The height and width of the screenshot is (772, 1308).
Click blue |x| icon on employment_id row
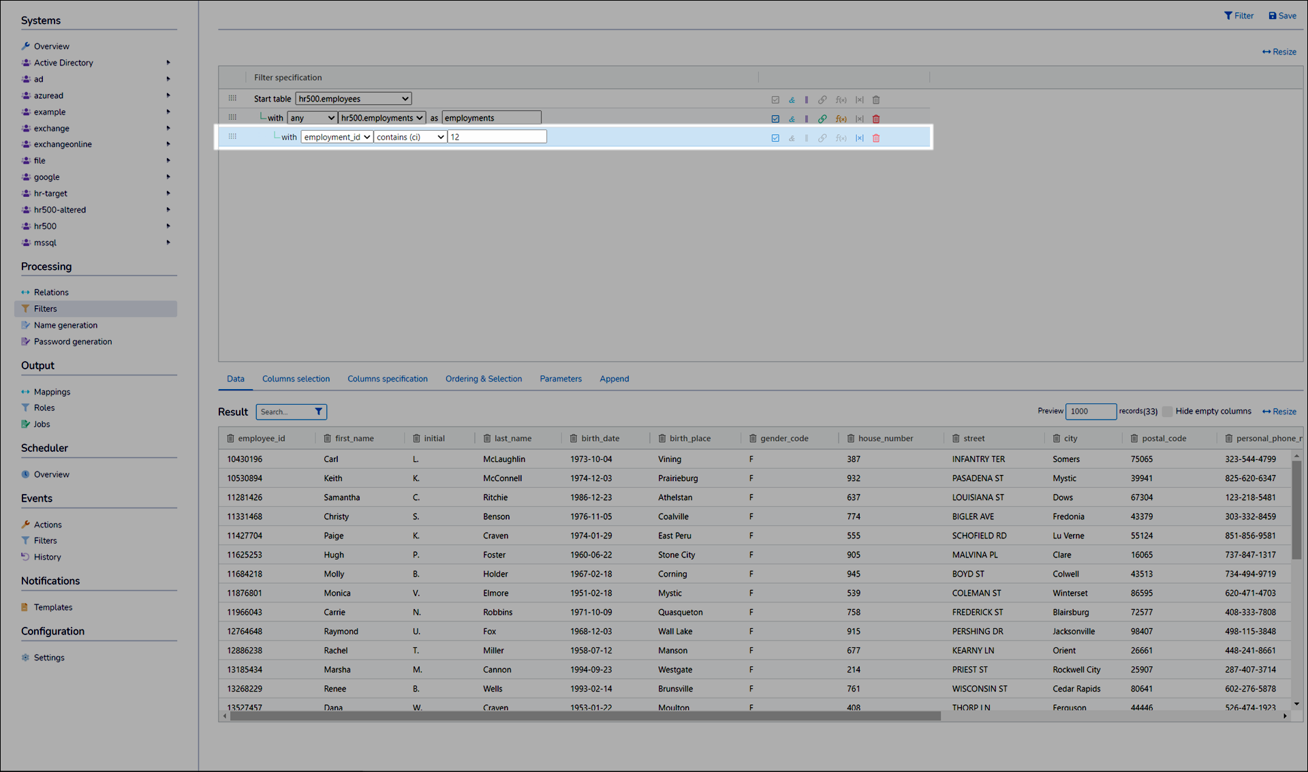click(x=860, y=138)
